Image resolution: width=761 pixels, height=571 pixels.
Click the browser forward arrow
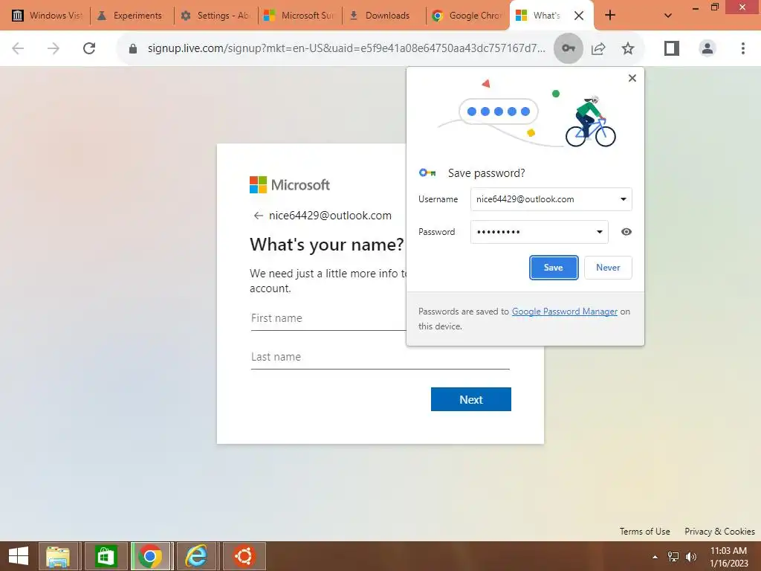click(x=54, y=48)
